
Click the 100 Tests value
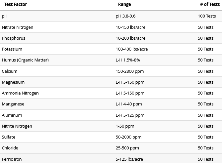click(207, 16)
